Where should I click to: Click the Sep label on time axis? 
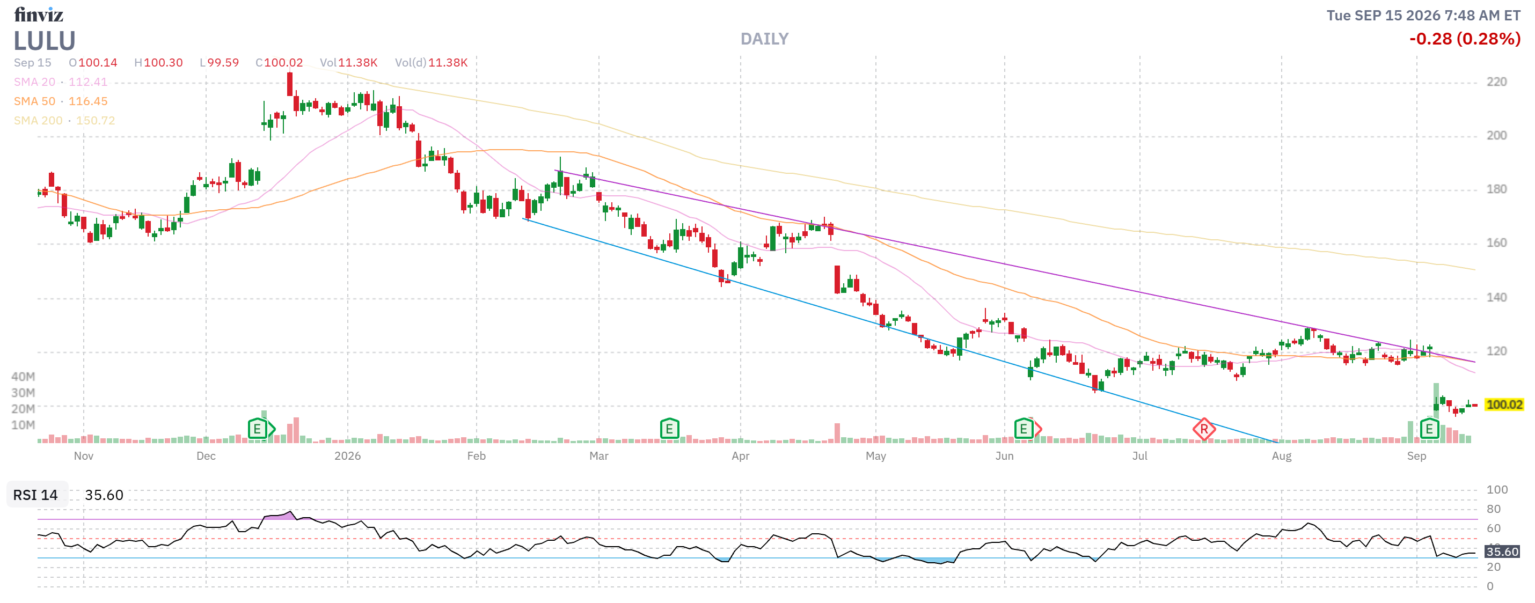[x=1416, y=456]
